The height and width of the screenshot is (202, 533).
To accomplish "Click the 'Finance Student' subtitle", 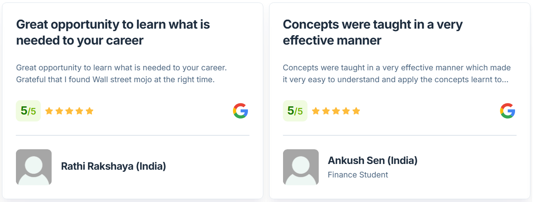I will pos(358,175).
